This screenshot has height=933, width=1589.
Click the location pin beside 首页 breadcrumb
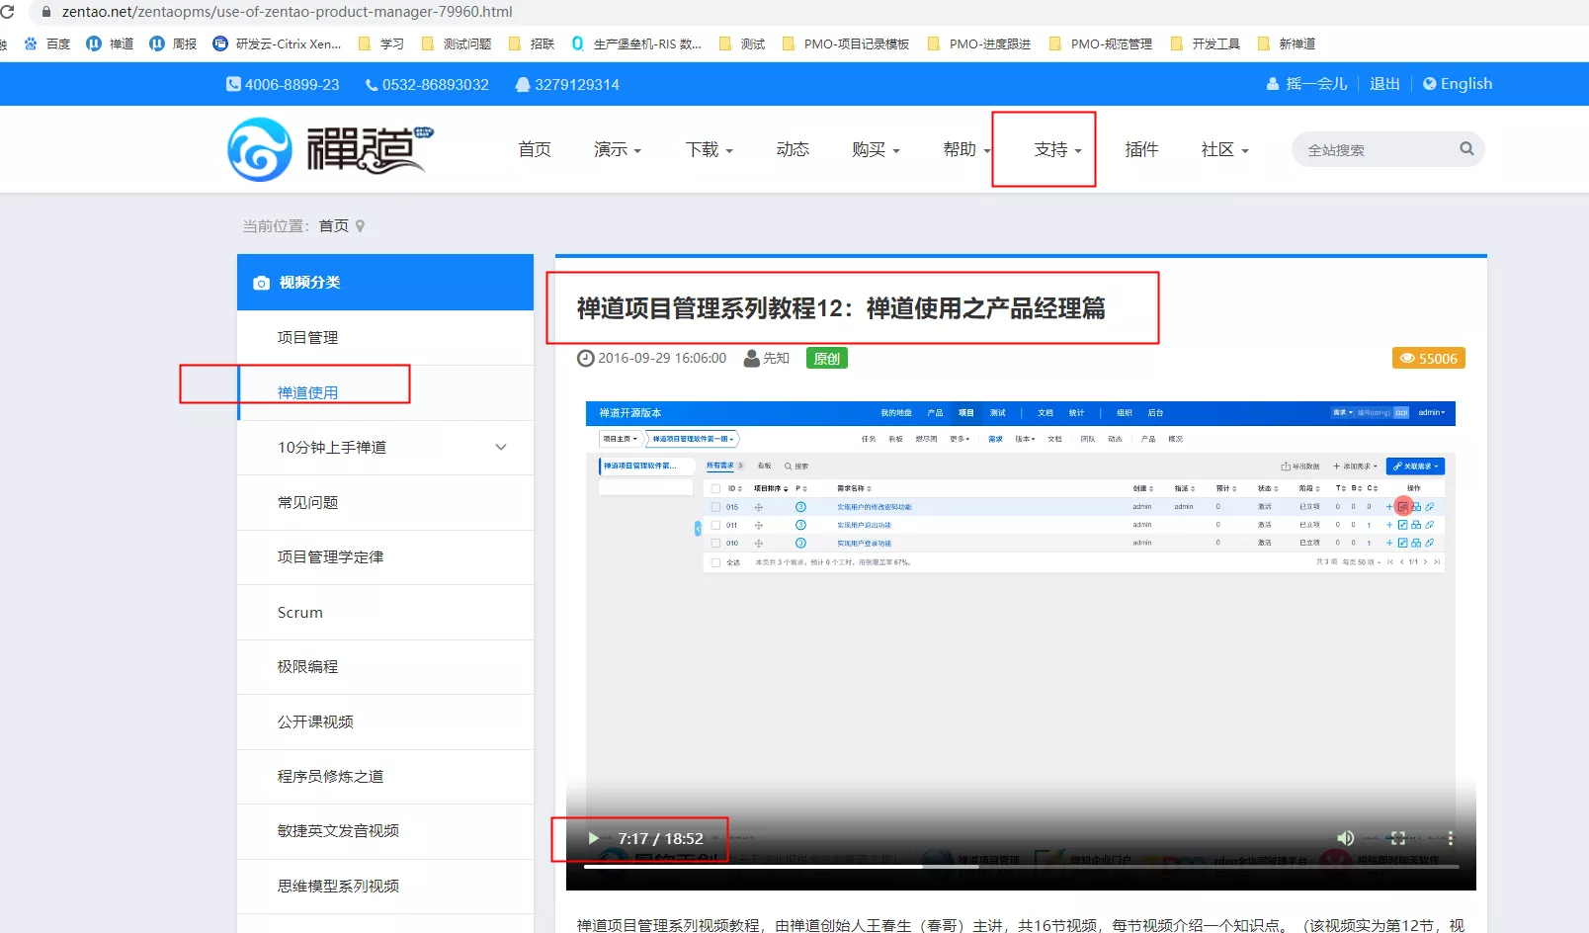pyautogui.click(x=360, y=226)
